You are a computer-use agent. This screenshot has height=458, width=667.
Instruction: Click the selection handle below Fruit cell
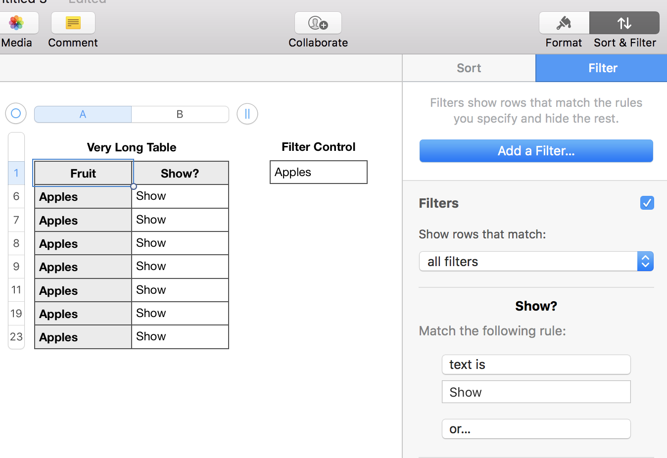pyautogui.click(x=134, y=186)
